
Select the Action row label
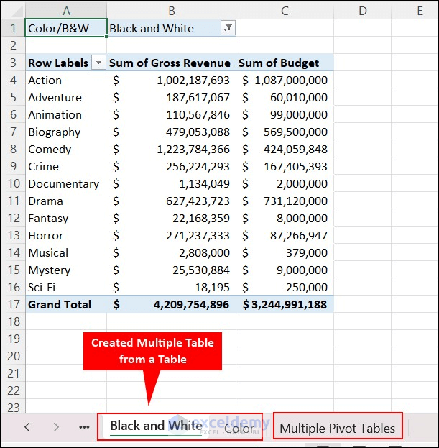(x=45, y=81)
